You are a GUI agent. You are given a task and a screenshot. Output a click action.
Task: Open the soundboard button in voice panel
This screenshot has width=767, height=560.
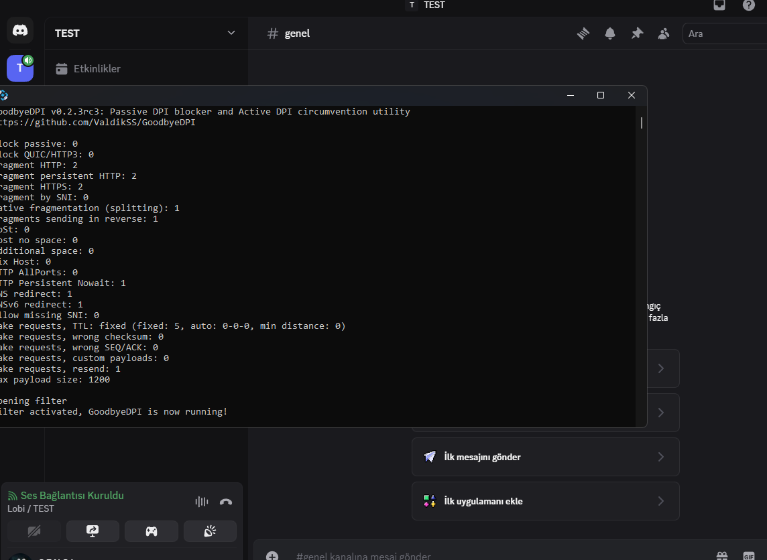coord(210,531)
